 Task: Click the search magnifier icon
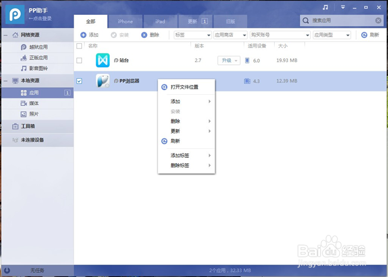(x=306, y=21)
